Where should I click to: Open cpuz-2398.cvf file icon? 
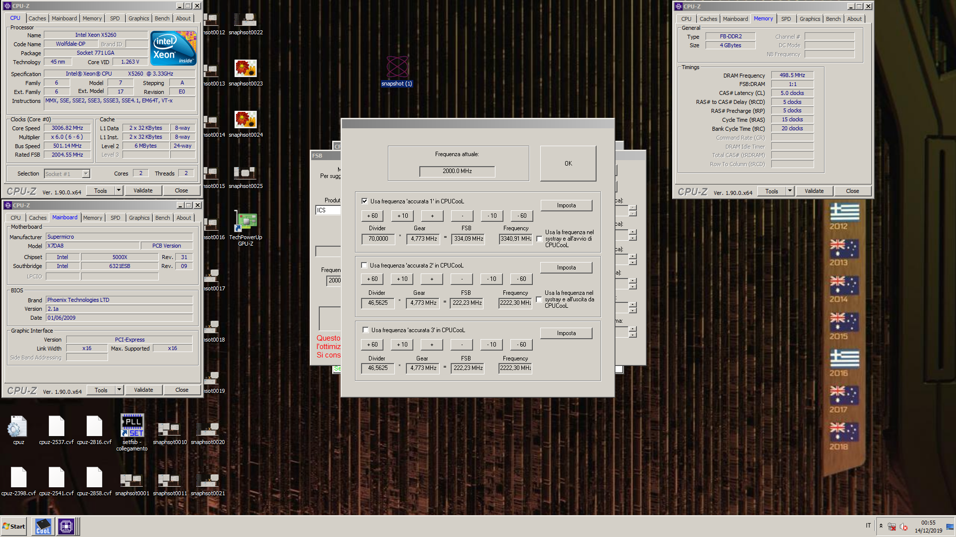pos(18,481)
